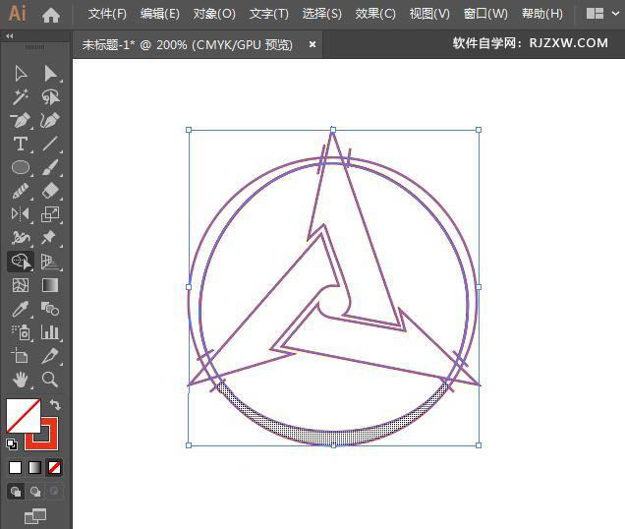Choose the Magic Wand tool
The image size is (625, 529).
21,97
